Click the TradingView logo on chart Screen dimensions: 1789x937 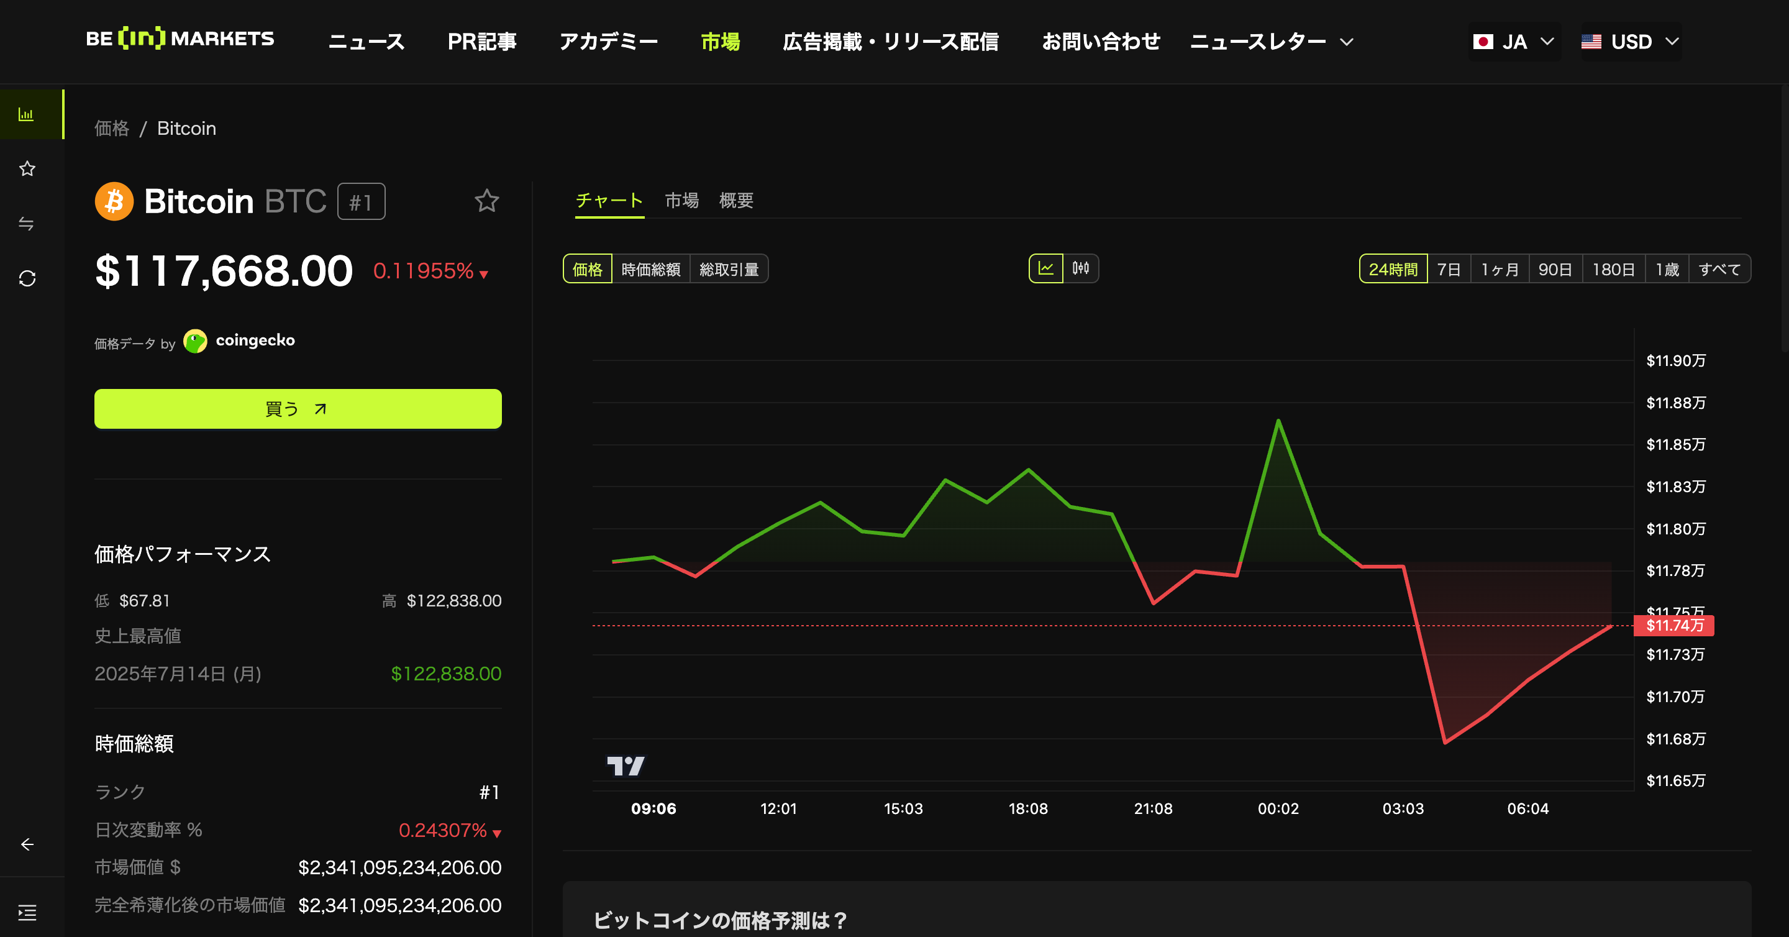click(625, 766)
